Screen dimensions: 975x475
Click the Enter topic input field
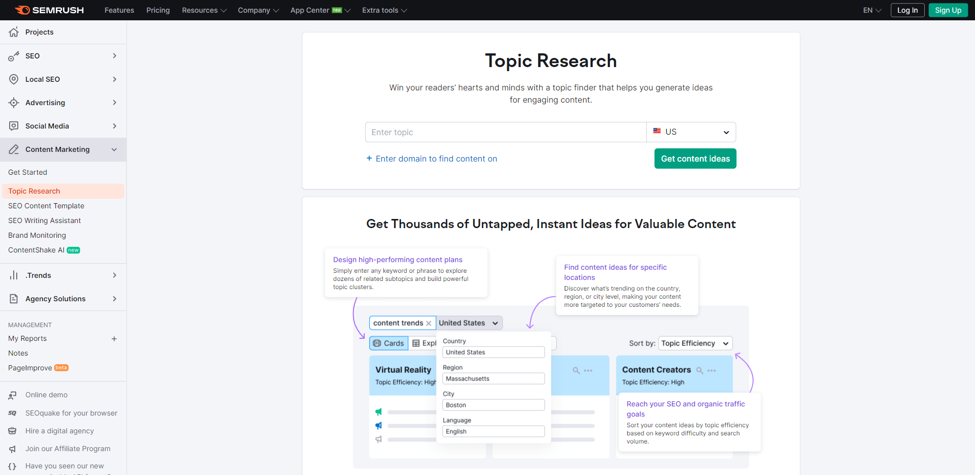point(506,132)
